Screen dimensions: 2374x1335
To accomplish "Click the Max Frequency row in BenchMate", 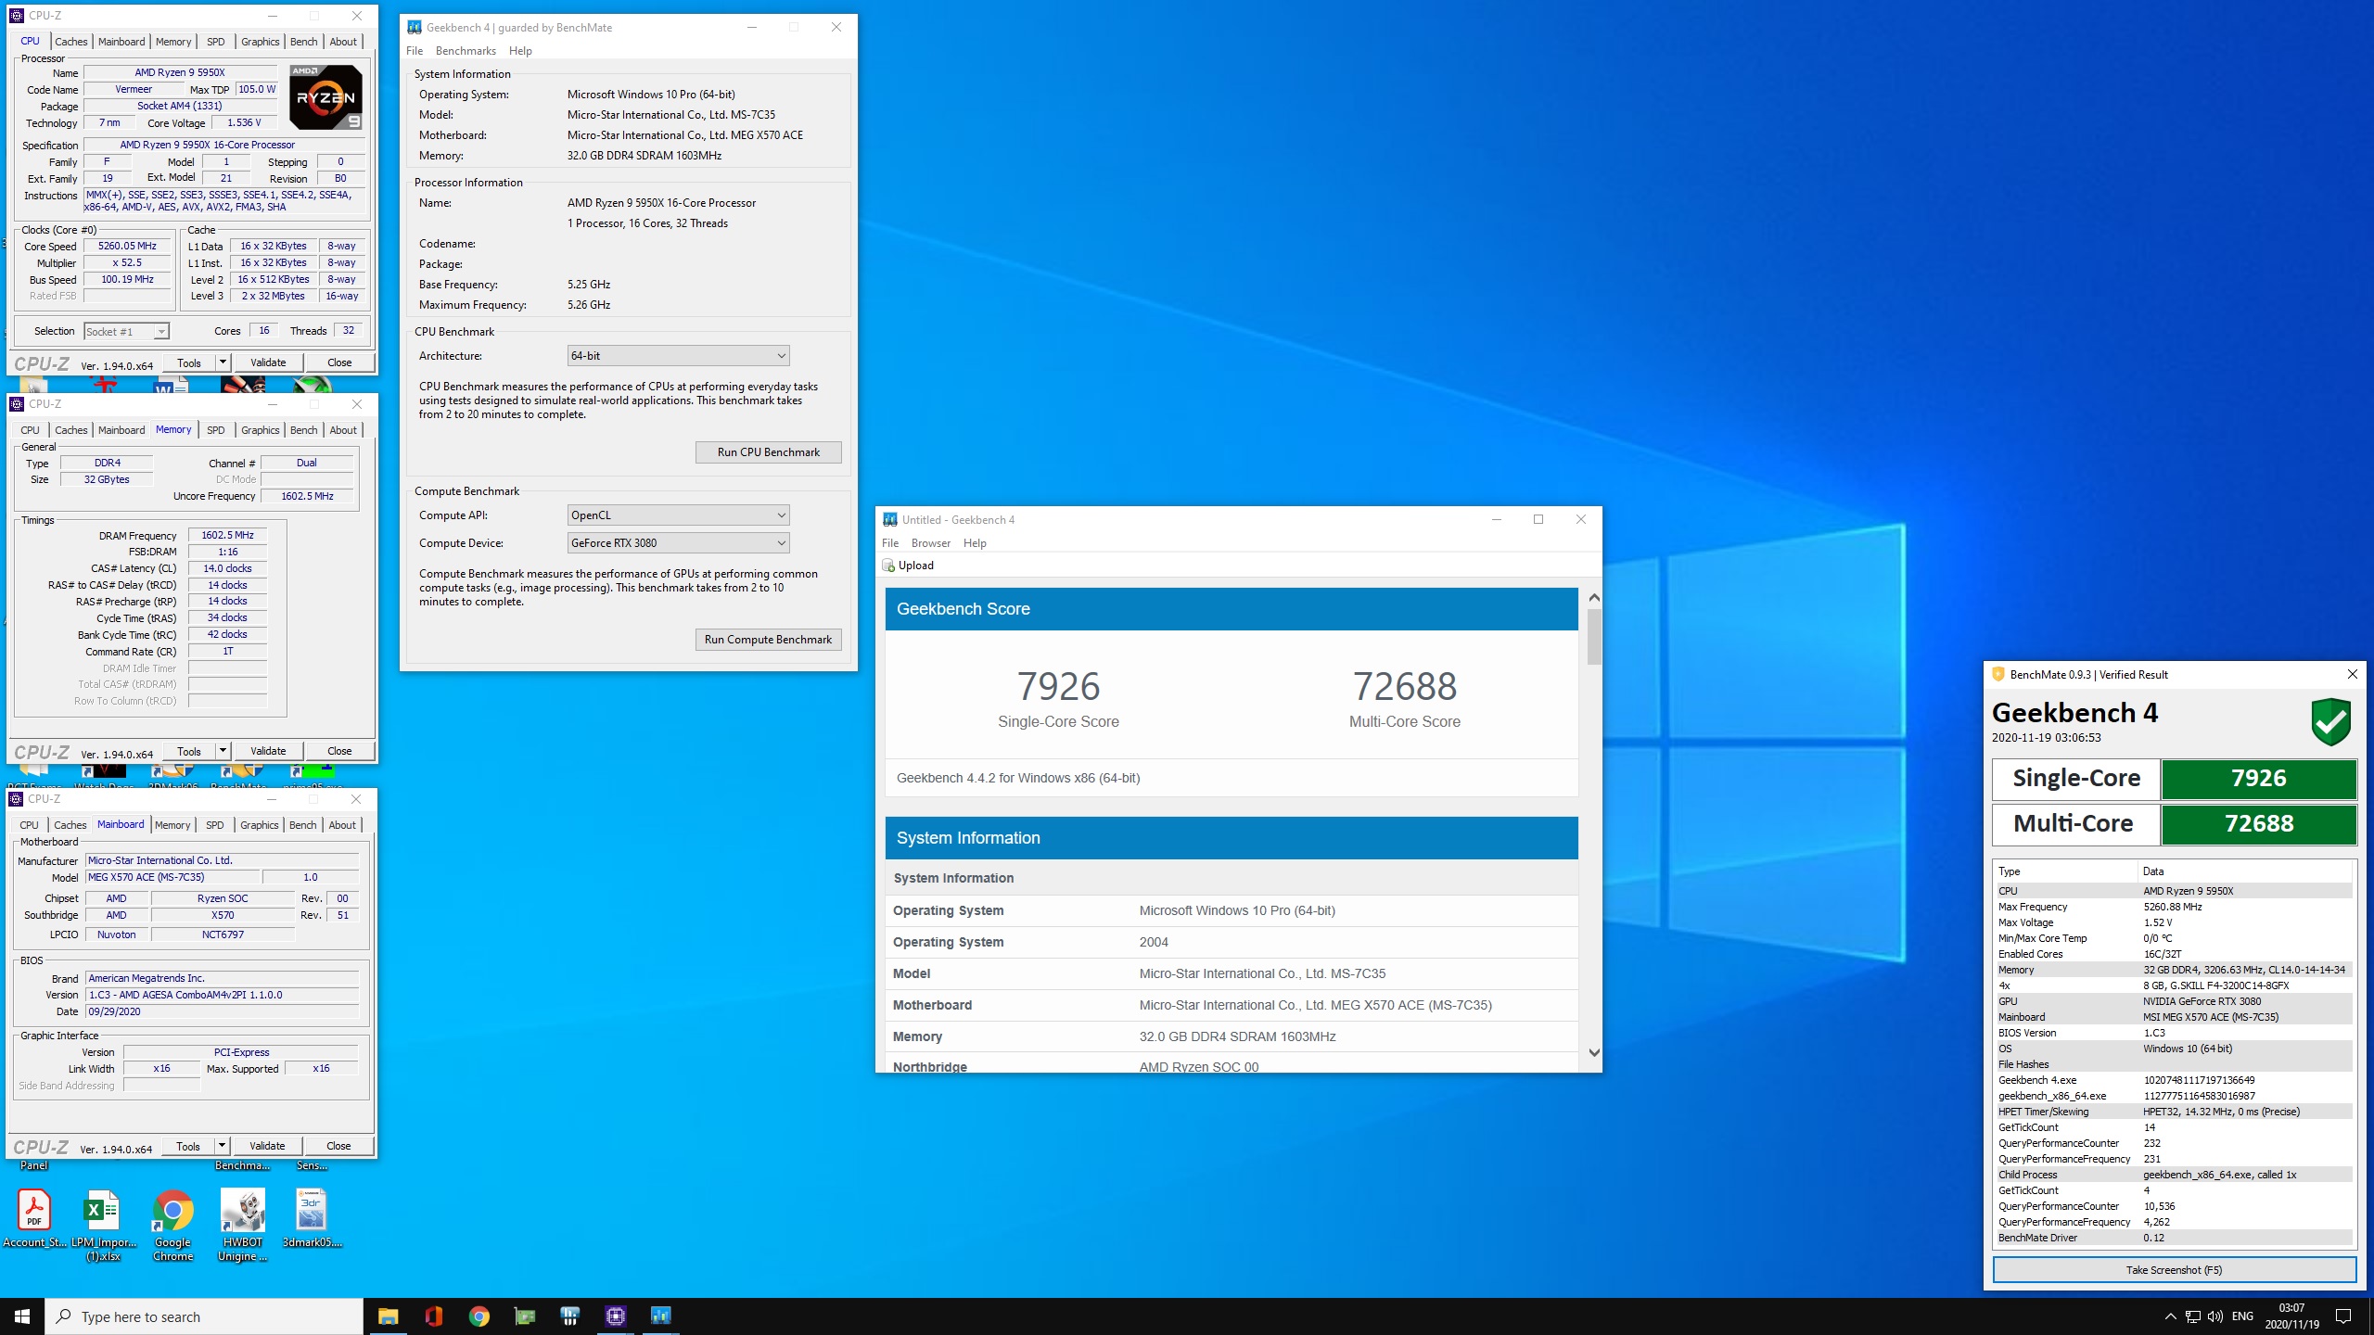I will point(2173,907).
